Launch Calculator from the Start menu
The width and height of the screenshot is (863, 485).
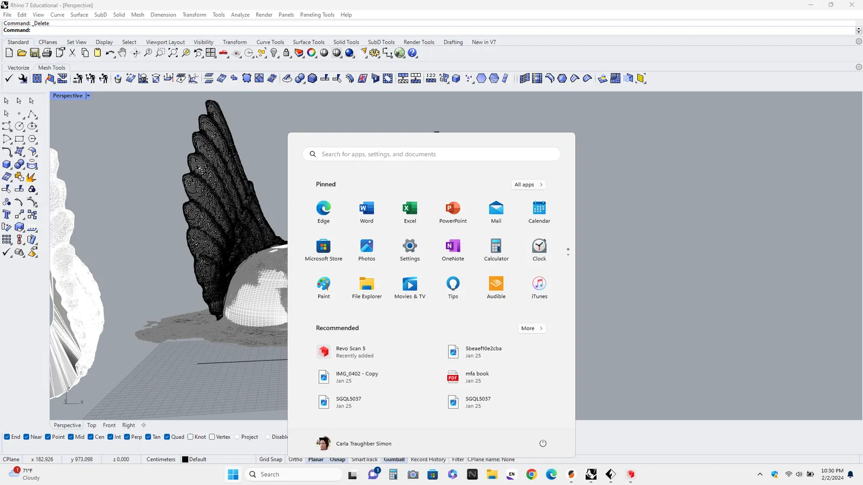pyautogui.click(x=496, y=250)
